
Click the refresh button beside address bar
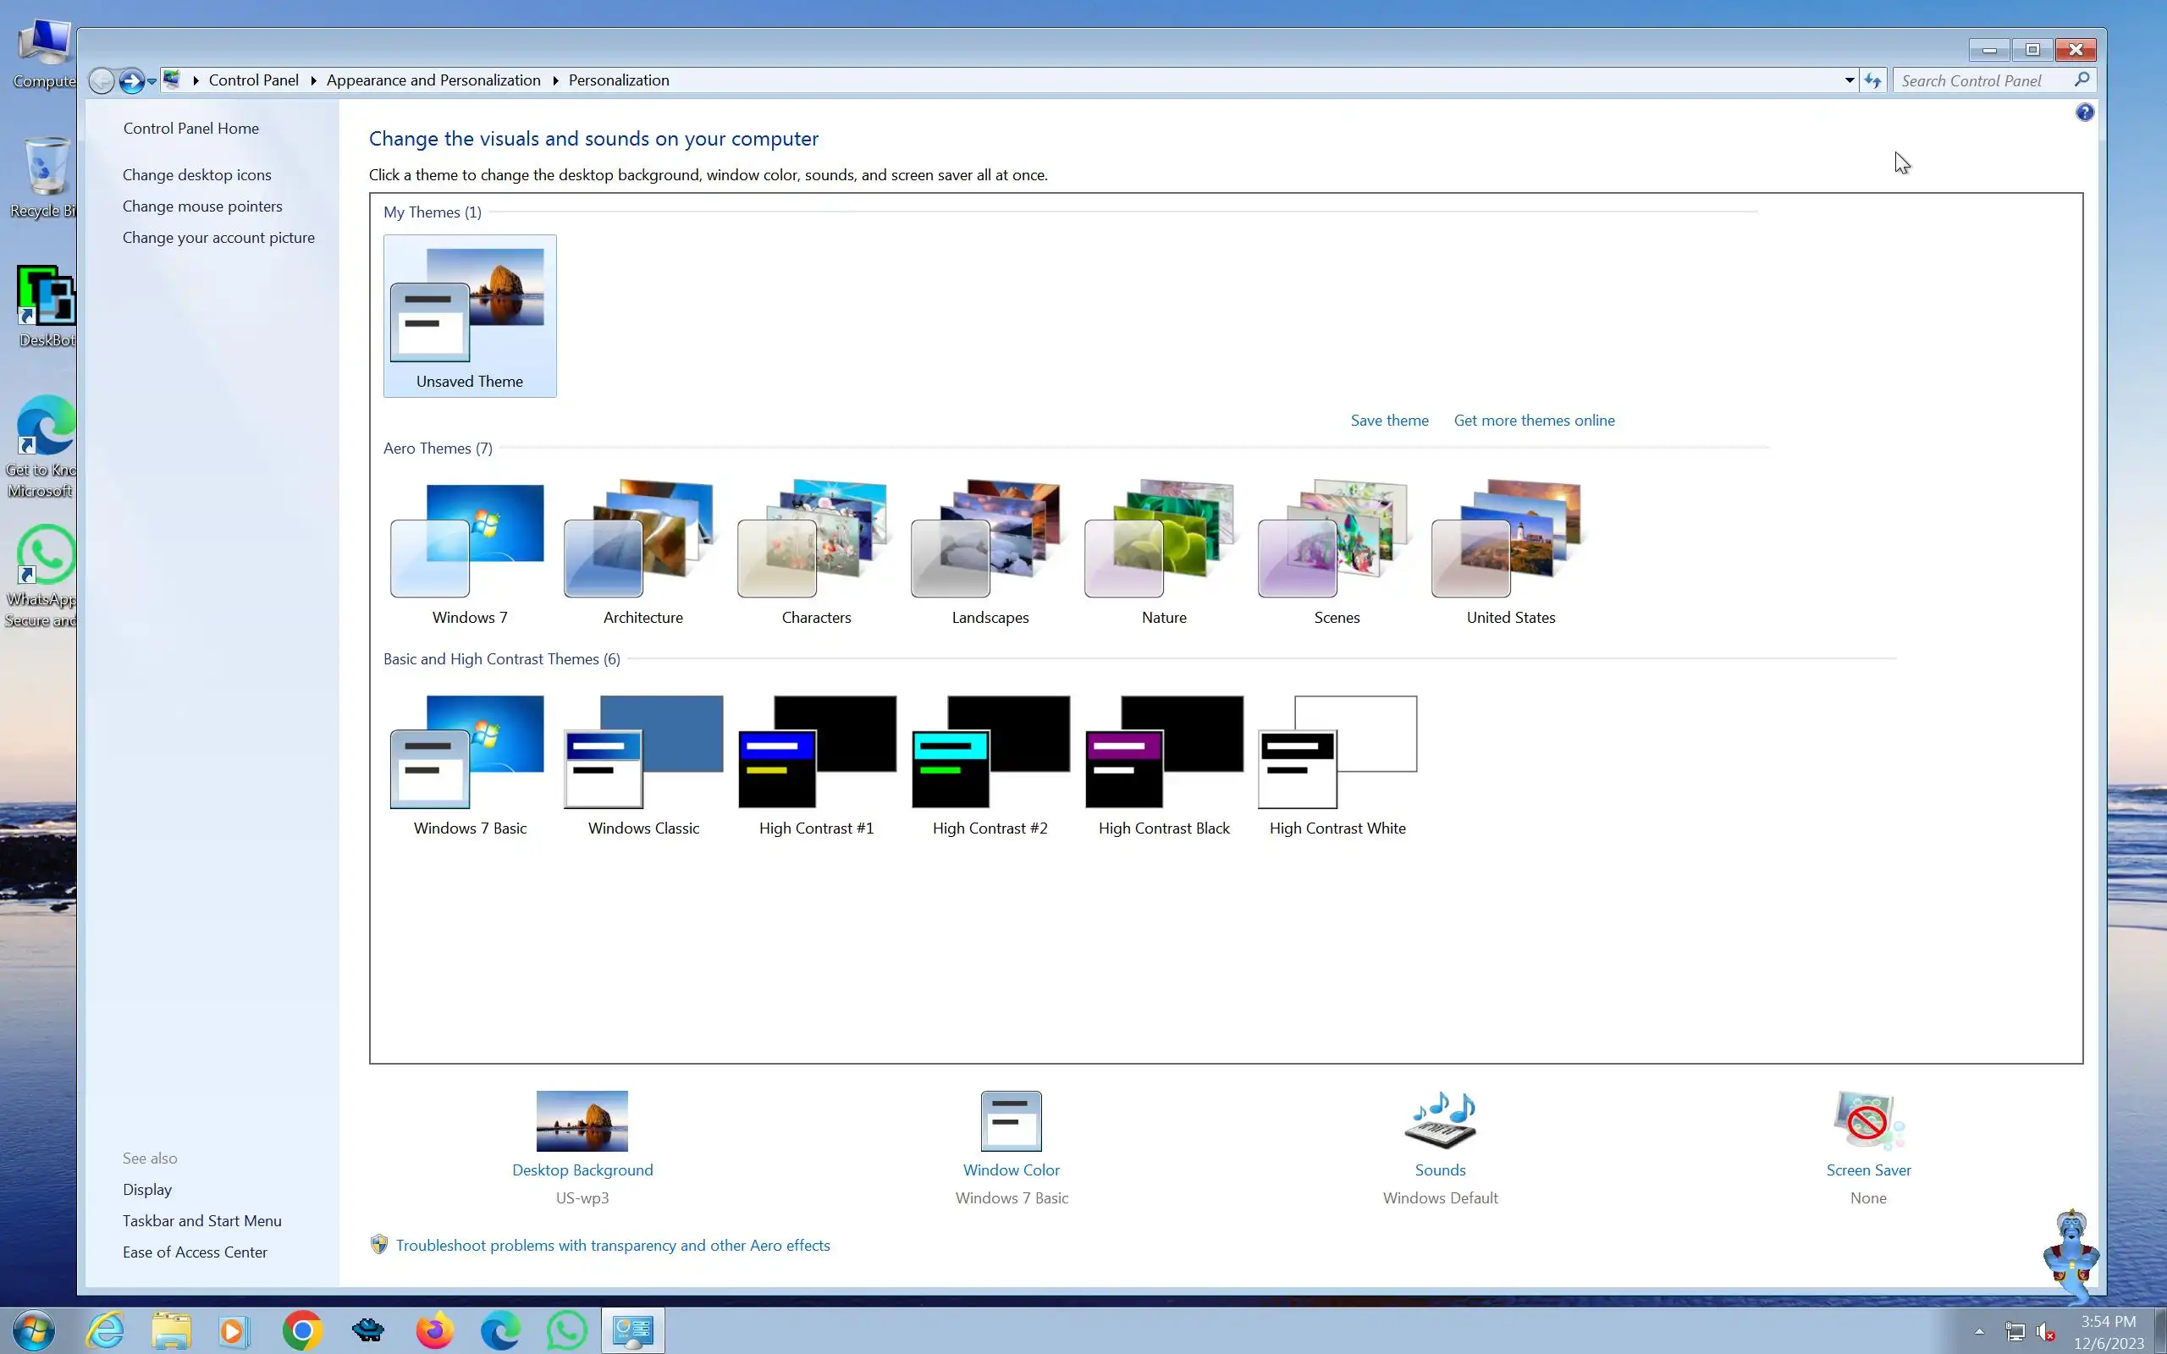point(1872,80)
